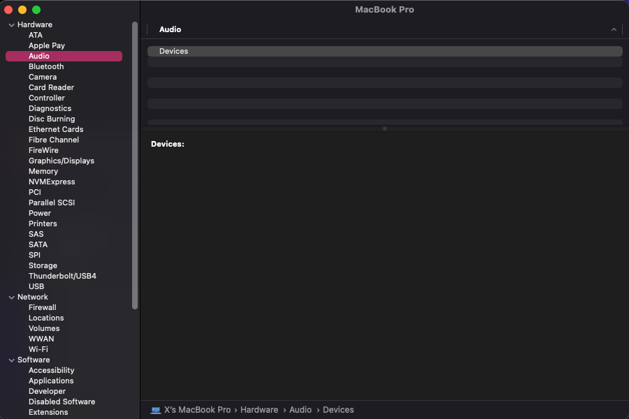Select SPI in the sidebar
Image resolution: width=629 pixels, height=419 pixels.
(34, 255)
